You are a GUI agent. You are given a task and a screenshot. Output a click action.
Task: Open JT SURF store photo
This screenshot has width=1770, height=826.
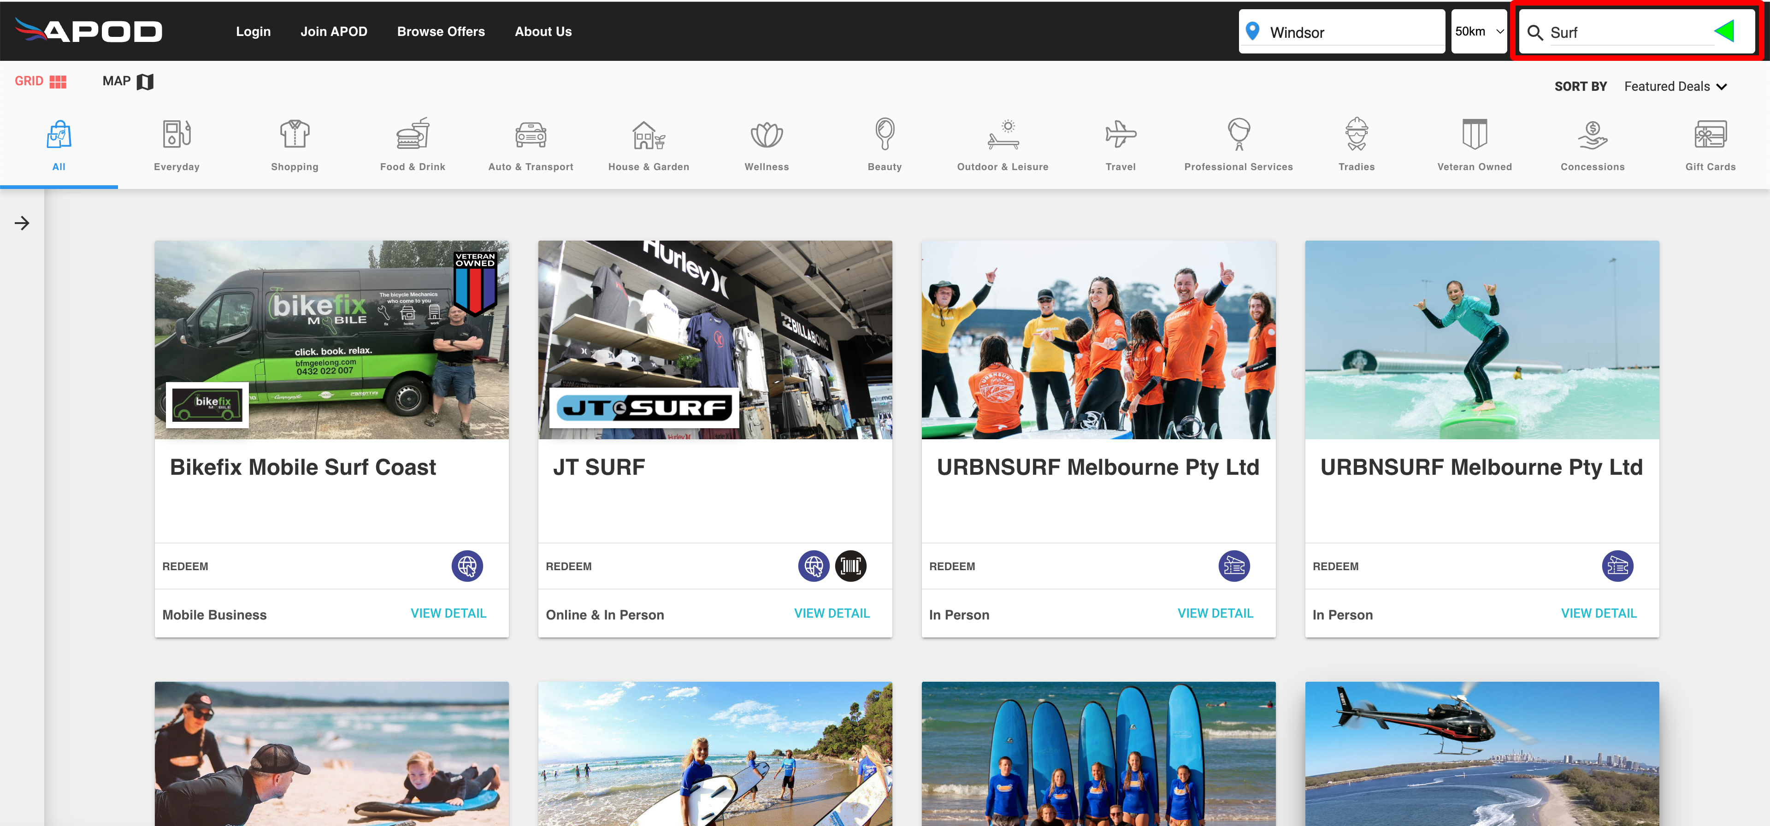coord(714,339)
